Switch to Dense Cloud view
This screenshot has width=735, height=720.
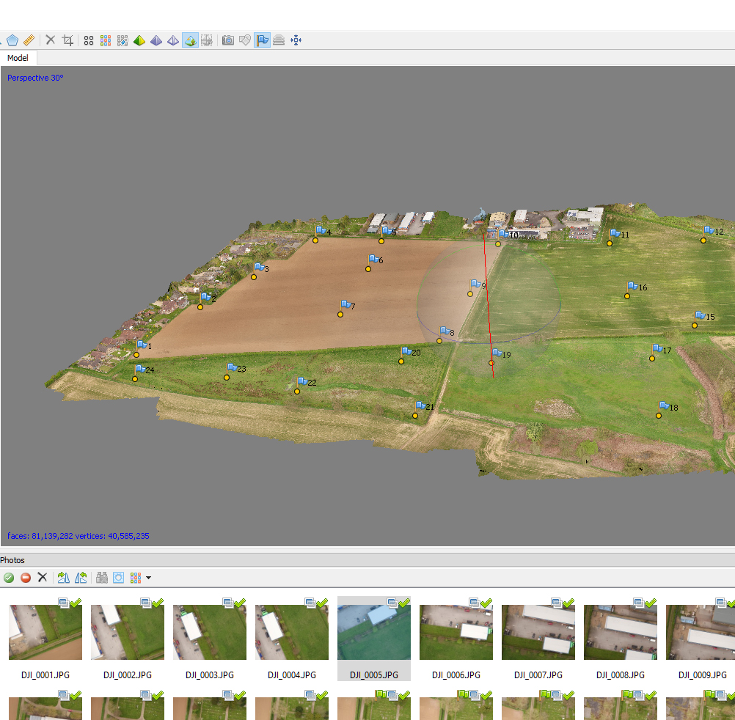click(106, 41)
